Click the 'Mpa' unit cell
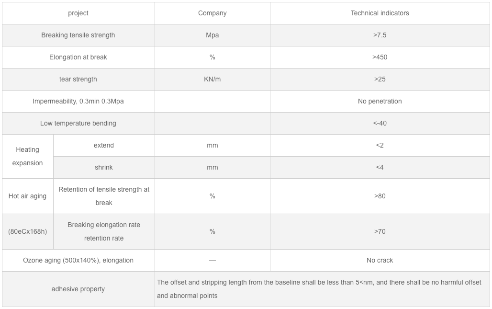Screen dimensions: 492x309 (x=212, y=35)
